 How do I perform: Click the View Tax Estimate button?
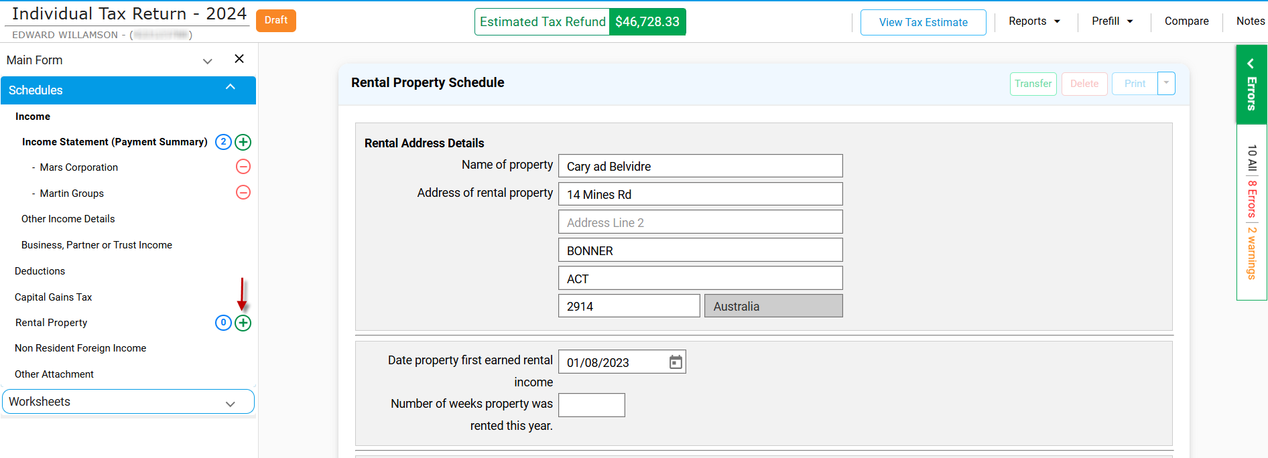923,22
